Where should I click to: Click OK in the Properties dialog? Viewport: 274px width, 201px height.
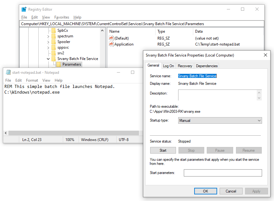coord(205,191)
